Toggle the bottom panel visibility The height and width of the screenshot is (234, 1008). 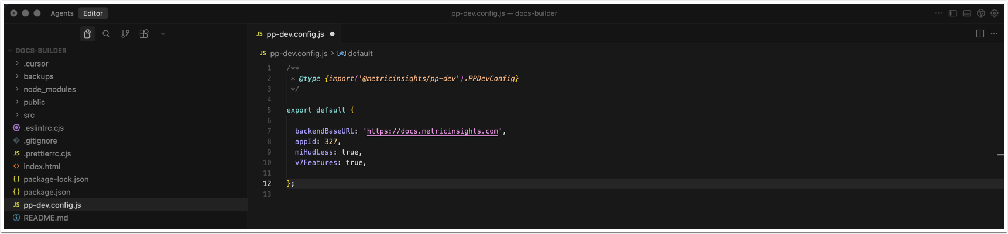coord(967,13)
